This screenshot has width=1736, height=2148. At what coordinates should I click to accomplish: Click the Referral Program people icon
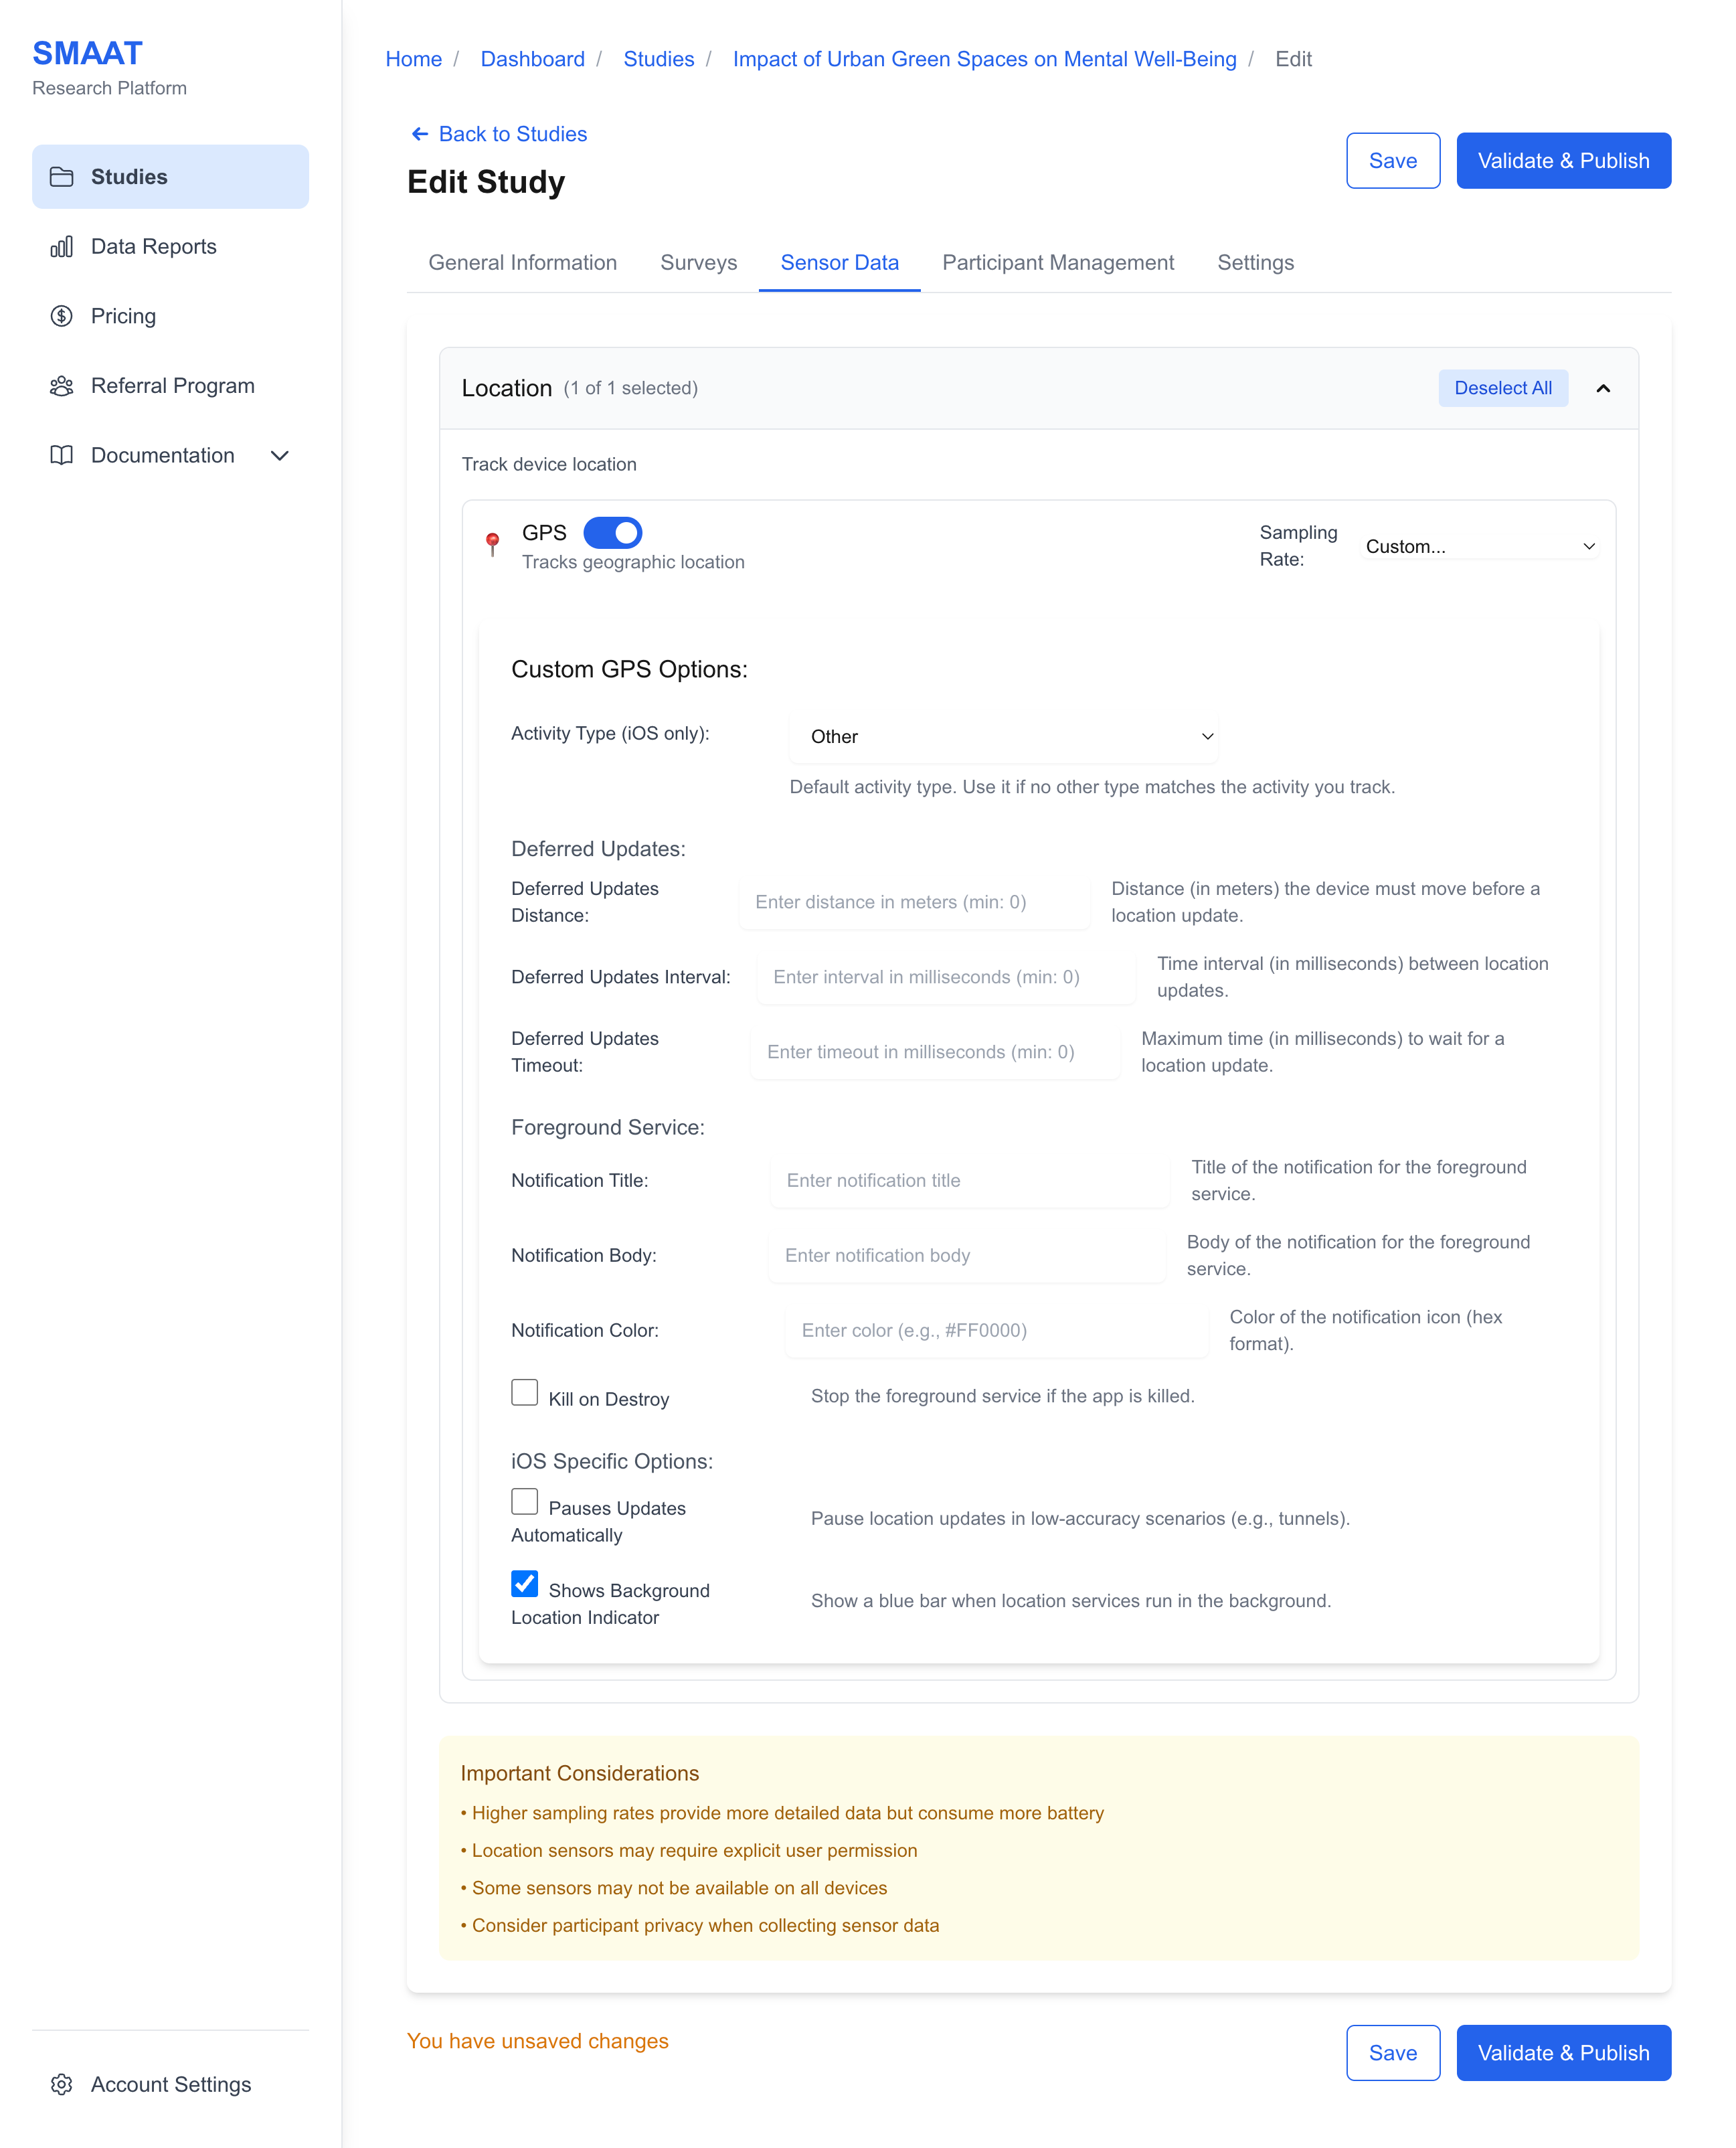(x=61, y=386)
